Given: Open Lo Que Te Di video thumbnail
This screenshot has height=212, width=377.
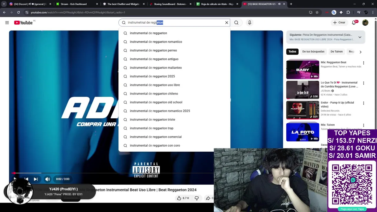Looking at the screenshot, I should point(302,90).
